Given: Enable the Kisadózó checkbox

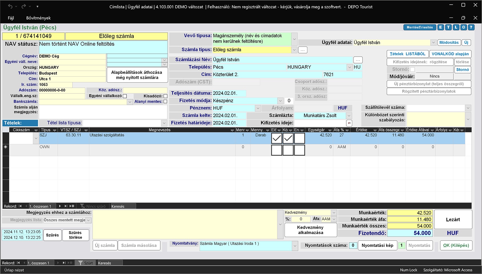Looking at the screenshot, I should click(x=165, y=96).
